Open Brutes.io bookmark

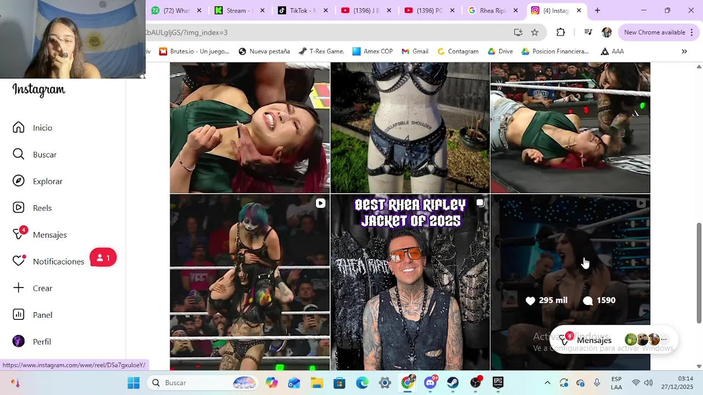194,51
